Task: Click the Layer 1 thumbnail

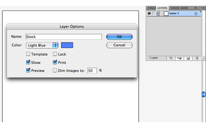Action: click(166, 13)
